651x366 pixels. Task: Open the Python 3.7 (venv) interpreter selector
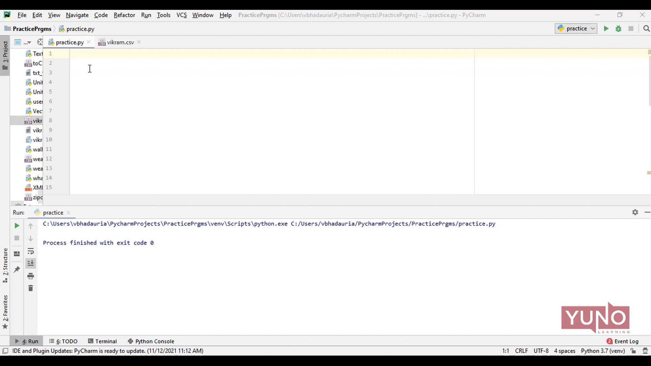(603, 351)
